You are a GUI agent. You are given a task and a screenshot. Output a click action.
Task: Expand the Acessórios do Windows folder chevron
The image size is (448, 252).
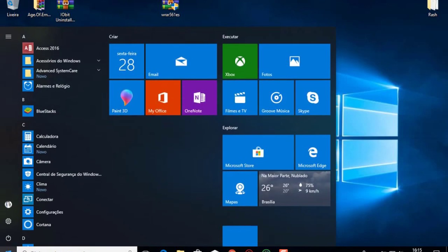[99, 61]
